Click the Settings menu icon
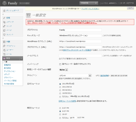The image size is (136, 122). pos(4,58)
